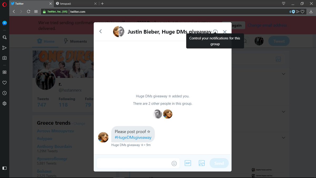Send page to My Flow from address bar
The height and width of the screenshot is (178, 316).
click(x=298, y=12)
